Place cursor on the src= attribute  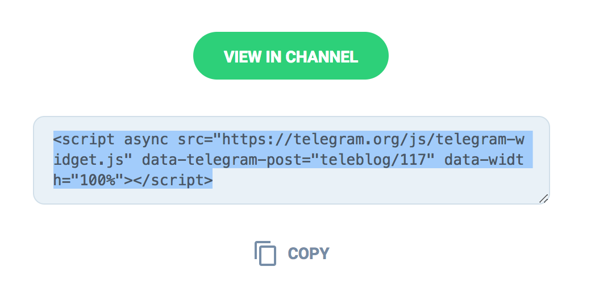tap(195, 140)
